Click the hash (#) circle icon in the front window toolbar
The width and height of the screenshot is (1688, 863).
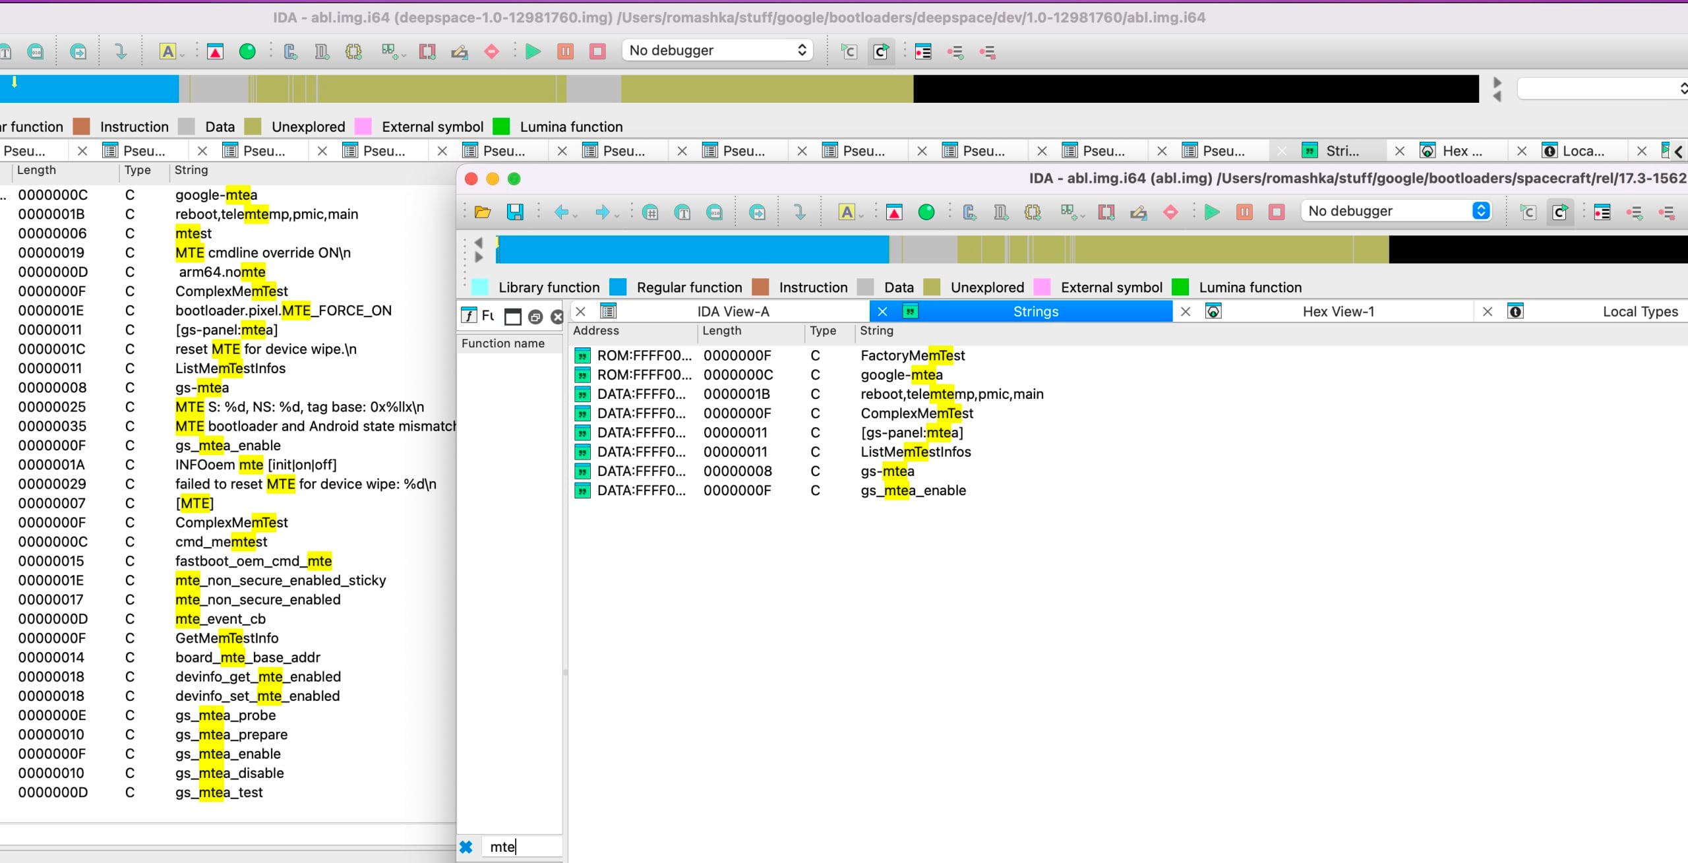[650, 212]
